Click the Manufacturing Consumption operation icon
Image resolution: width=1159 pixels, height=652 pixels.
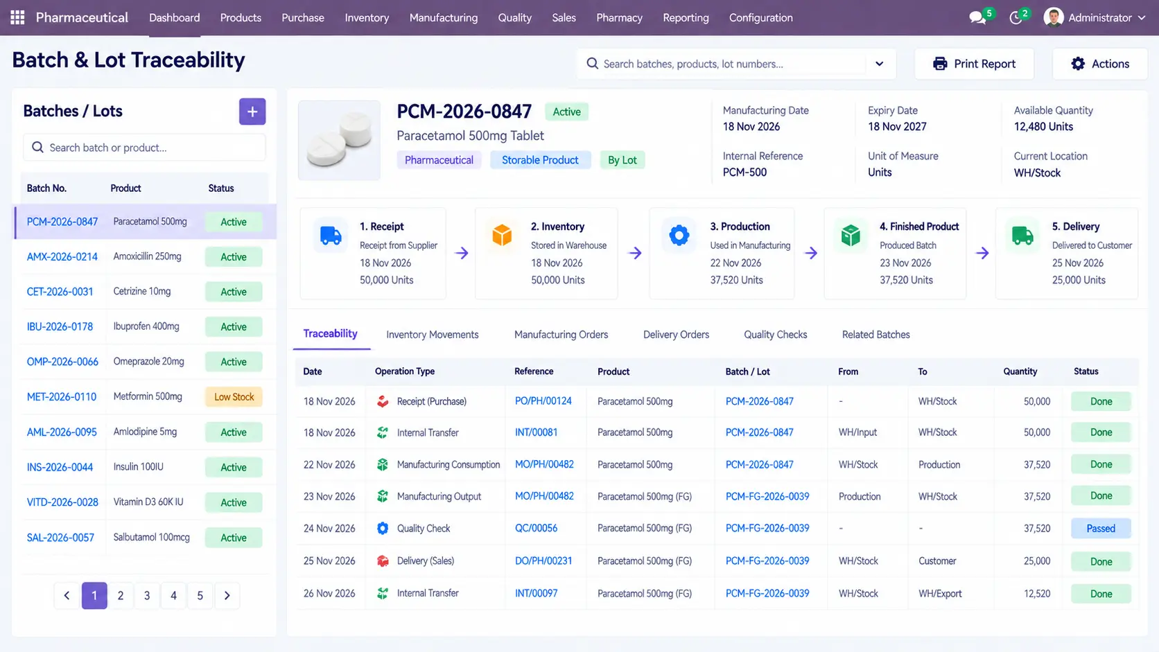click(x=383, y=464)
